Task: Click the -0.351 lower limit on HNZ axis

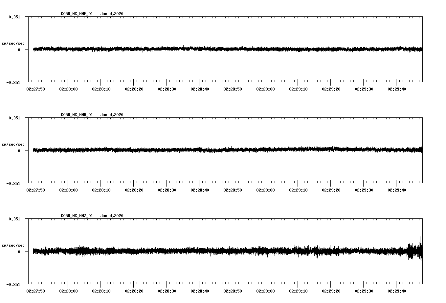Action: [13, 284]
